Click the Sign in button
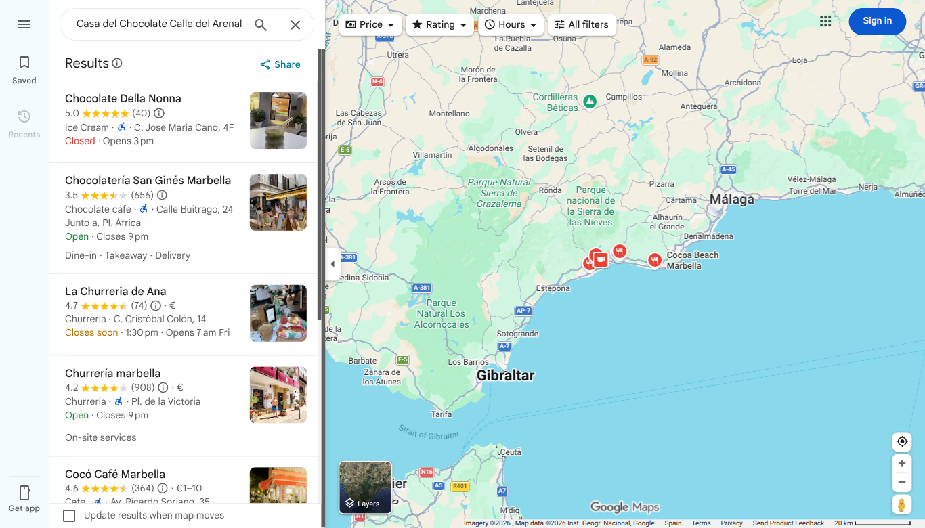 click(x=878, y=21)
